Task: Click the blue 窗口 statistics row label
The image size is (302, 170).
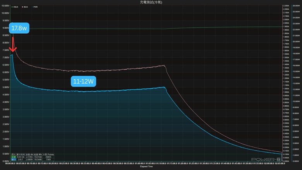Action: 14,160
